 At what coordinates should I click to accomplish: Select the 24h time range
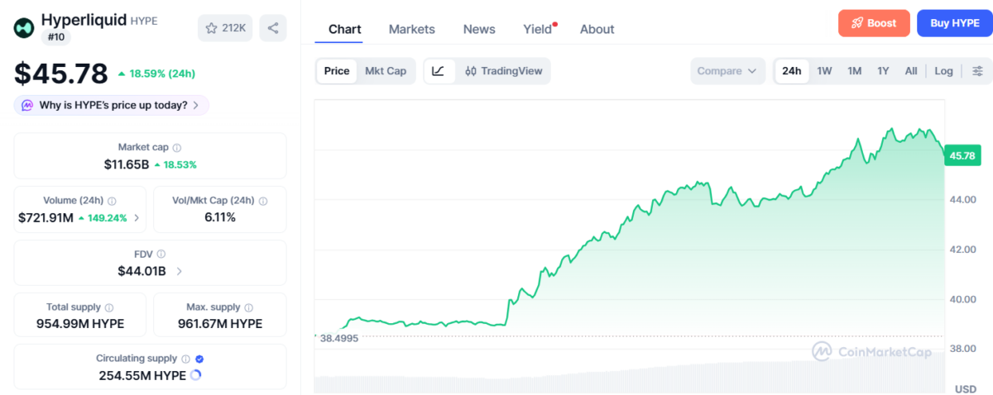(792, 71)
